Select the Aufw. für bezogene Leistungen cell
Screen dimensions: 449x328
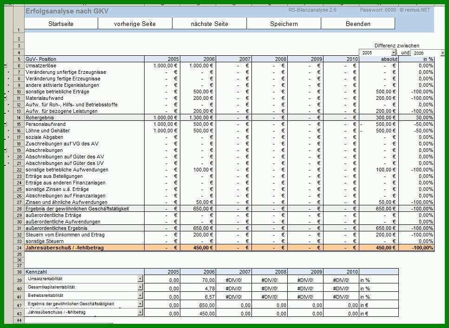pos(85,111)
